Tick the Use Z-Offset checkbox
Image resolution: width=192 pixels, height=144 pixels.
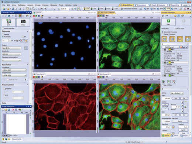(x=163, y=85)
